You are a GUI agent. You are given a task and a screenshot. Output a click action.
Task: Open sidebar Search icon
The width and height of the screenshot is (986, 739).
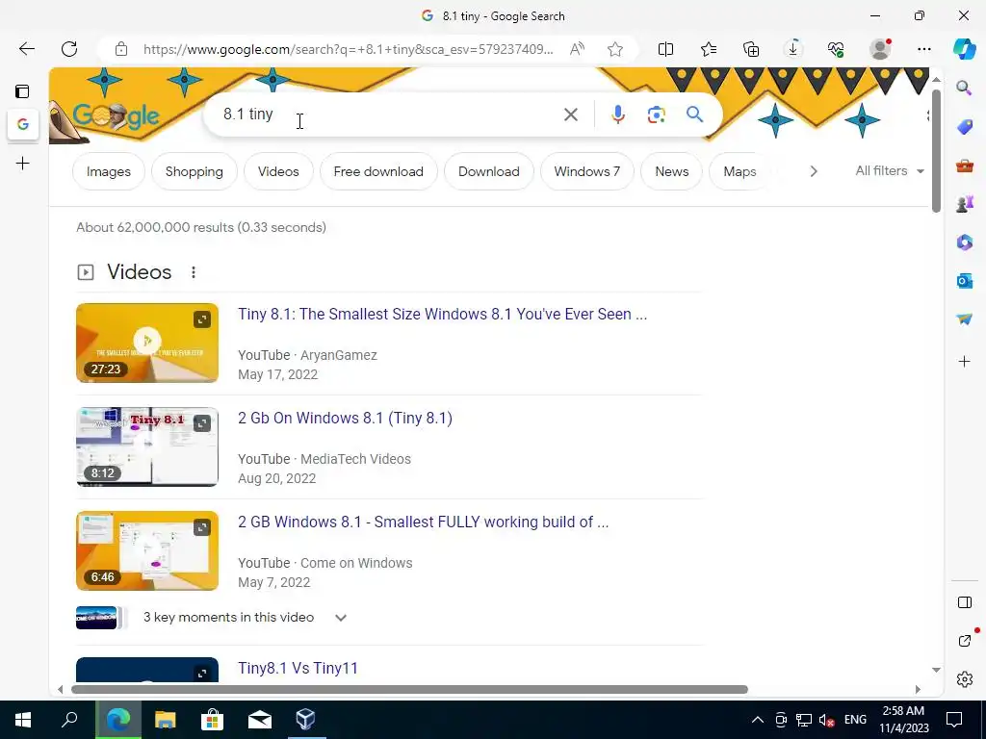click(964, 88)
